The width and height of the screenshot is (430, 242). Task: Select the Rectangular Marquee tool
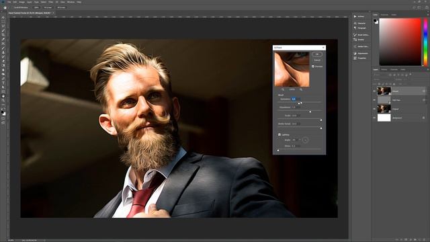3,22
